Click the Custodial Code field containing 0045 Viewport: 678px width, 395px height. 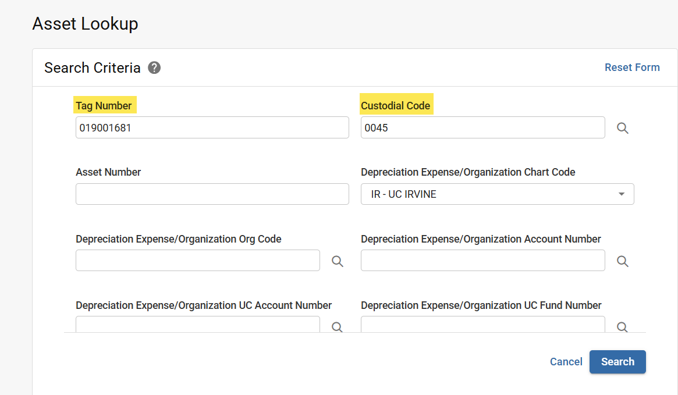482,127
